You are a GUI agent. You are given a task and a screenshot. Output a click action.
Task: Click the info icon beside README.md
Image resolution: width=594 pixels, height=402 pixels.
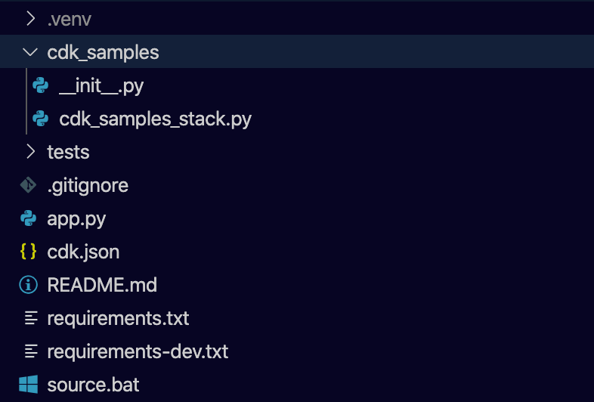(x=29, y=285)
